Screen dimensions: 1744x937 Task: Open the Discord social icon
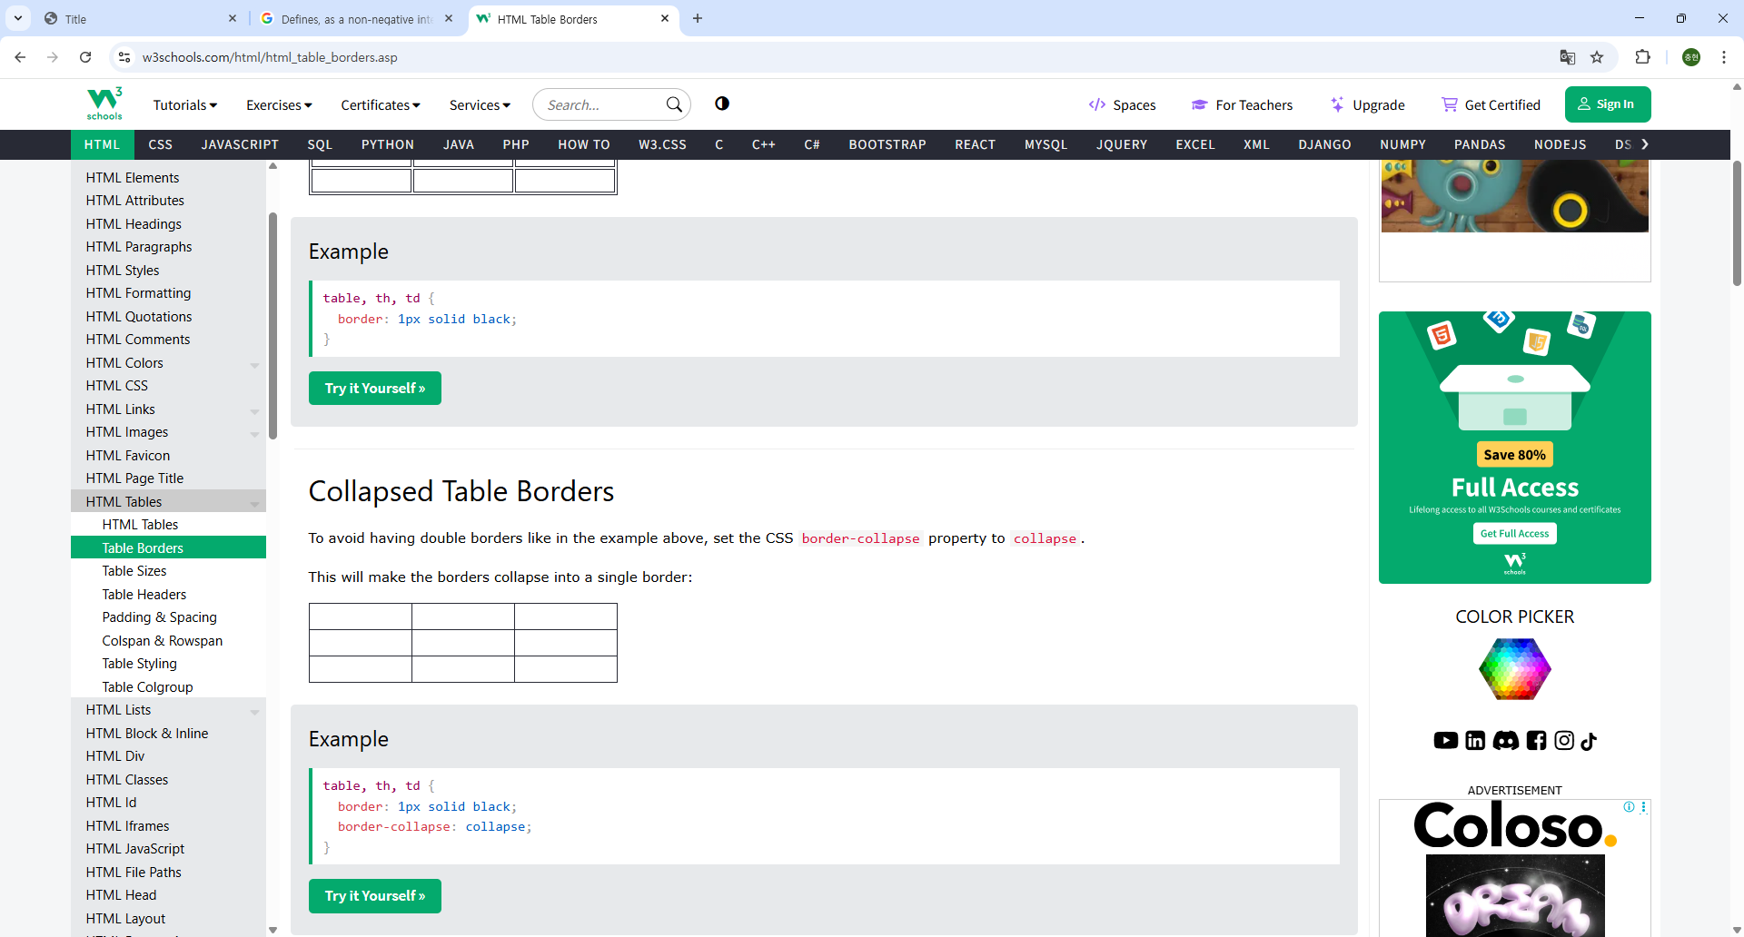[1506, 741]
